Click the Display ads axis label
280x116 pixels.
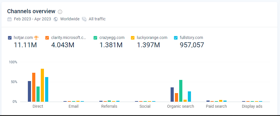(252, 106)
